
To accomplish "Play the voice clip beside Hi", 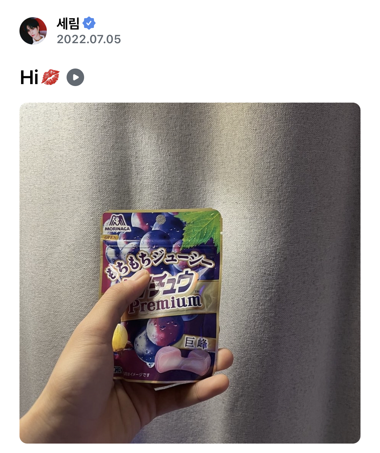I will coord(75,78).
